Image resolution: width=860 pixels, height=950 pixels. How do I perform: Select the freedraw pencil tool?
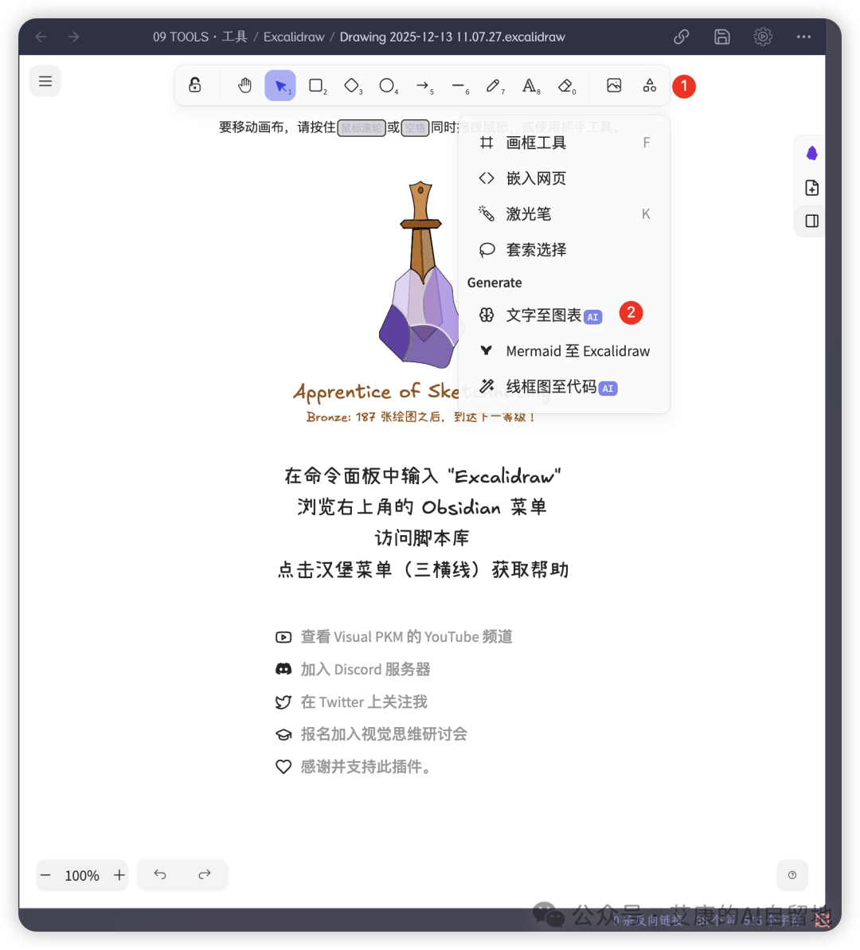(494, 85)
